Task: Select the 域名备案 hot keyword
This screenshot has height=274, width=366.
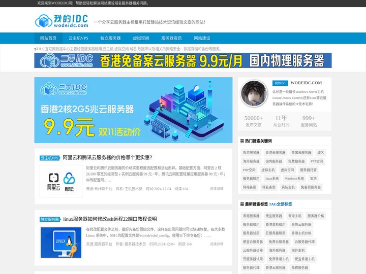Action: 269,187
